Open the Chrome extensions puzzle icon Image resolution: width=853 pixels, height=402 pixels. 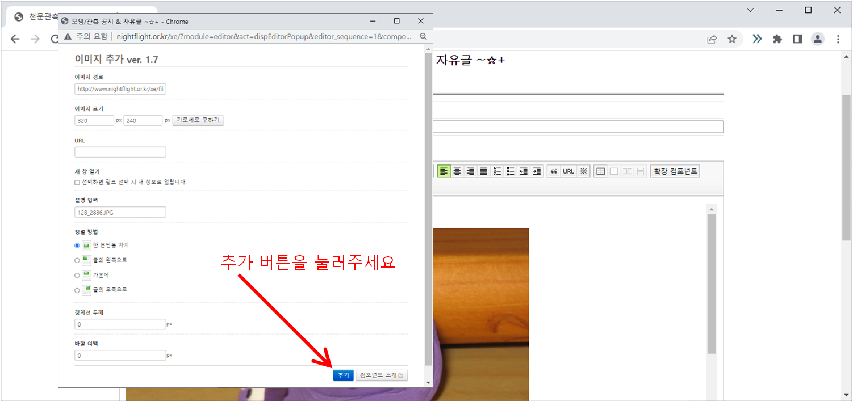point(777,39)
